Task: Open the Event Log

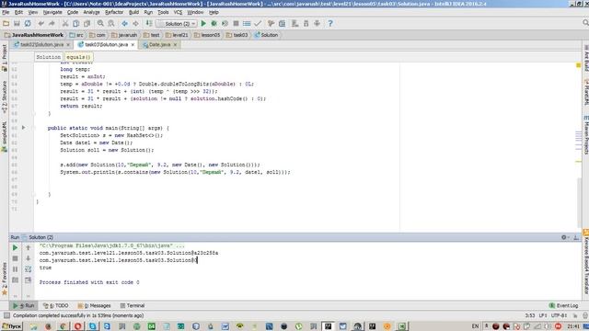Action: (x=564, y=306)
